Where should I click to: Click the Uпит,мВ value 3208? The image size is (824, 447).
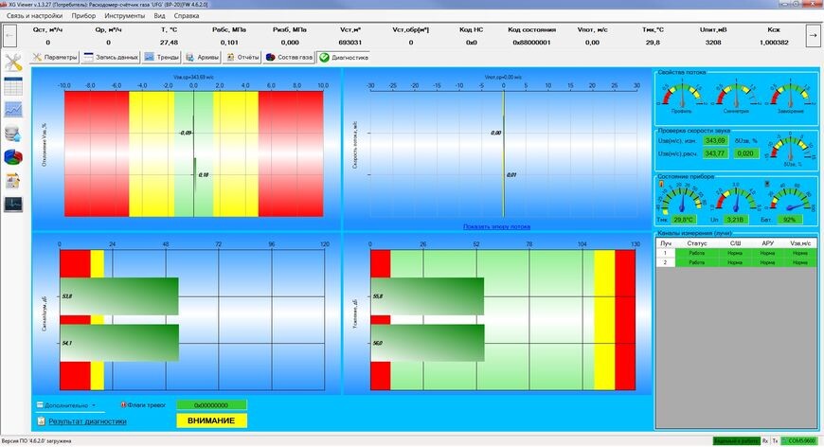tap(713, 43)
